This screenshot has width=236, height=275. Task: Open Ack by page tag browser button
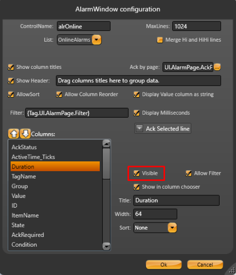point(217,67)
